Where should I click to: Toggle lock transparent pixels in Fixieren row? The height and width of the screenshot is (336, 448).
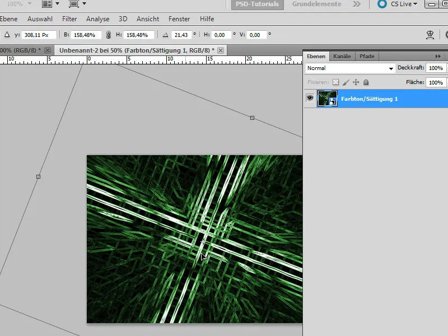pos(335,82)
